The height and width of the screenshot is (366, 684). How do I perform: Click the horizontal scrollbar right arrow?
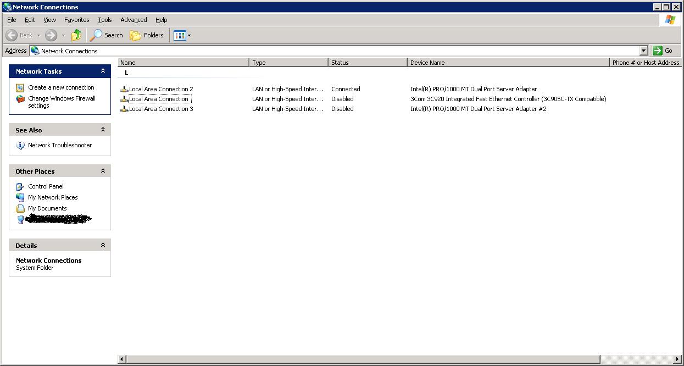677,359
